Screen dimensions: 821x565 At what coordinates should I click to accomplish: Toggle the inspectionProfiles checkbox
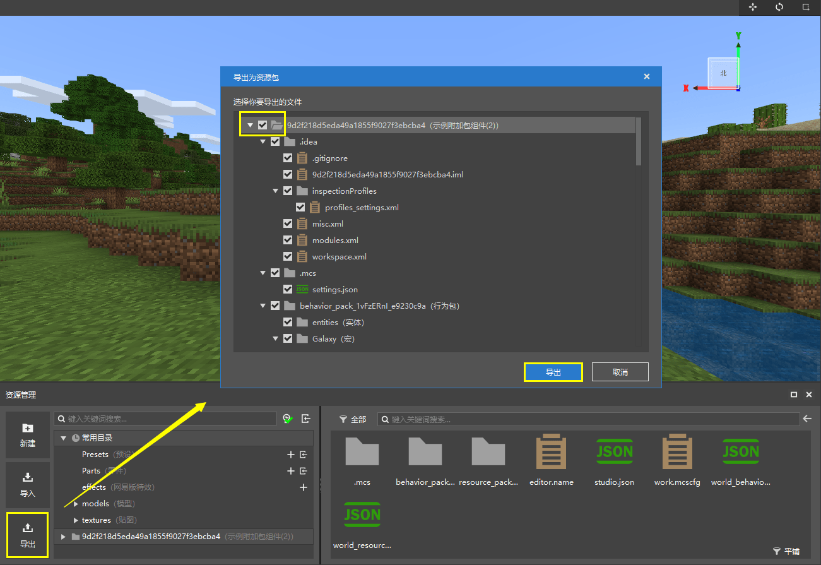tap(288, 191)
